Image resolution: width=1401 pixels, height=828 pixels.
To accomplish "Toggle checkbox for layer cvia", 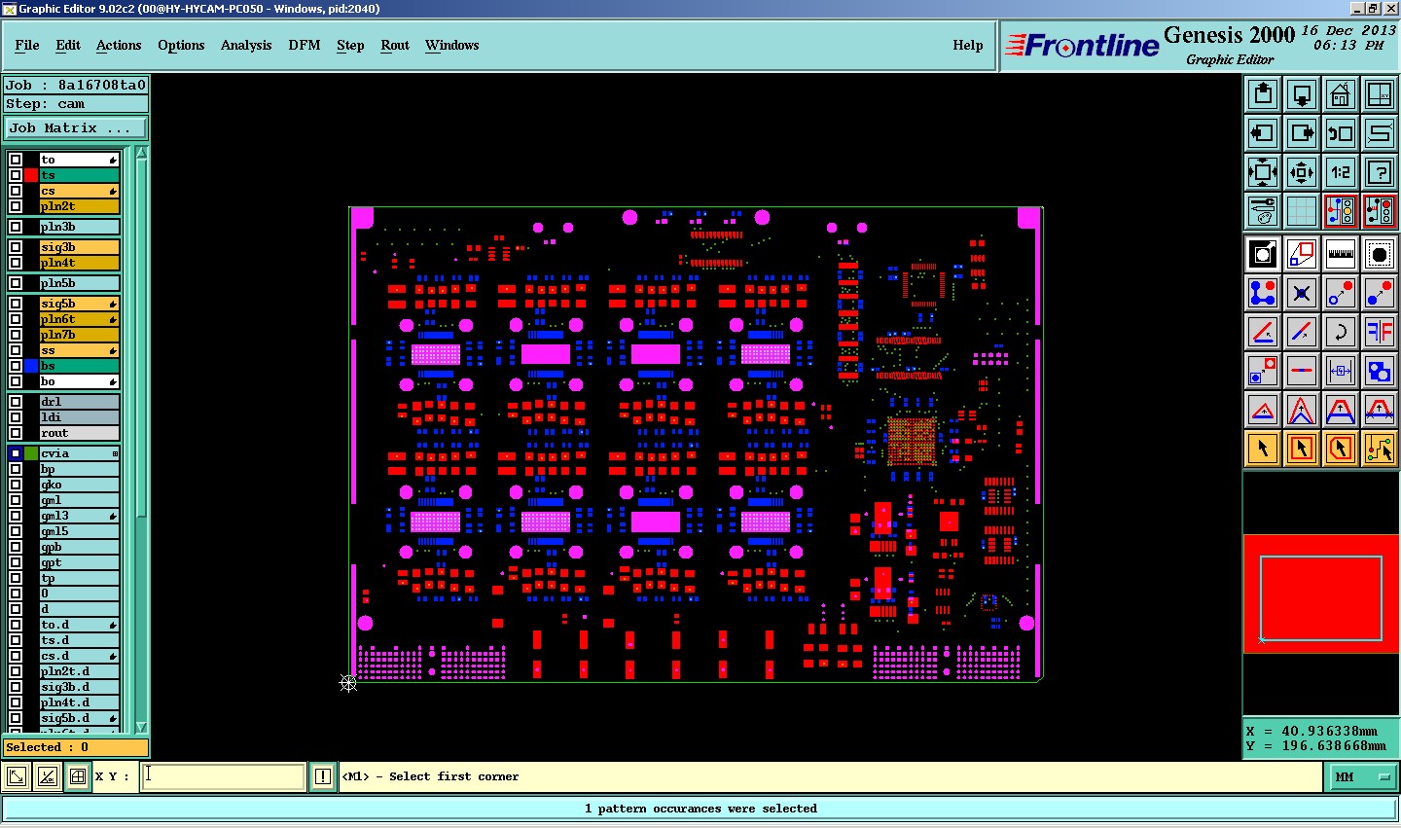I will coord(16,453).
